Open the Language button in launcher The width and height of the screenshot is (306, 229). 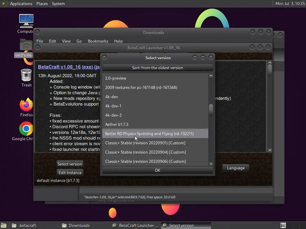(236, 168)
